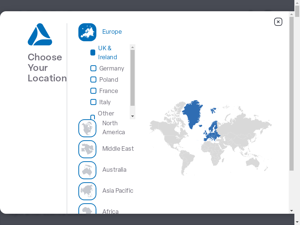This screenshot has height=225, width=300.
Task: Enable the France checkbox
Action: click(x=93, y=91)
